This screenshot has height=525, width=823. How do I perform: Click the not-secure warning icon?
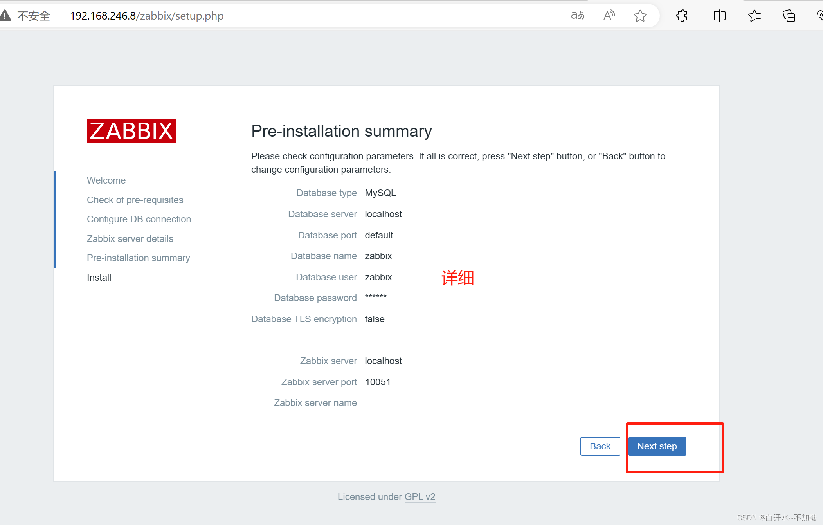click(x=5, y=16)
